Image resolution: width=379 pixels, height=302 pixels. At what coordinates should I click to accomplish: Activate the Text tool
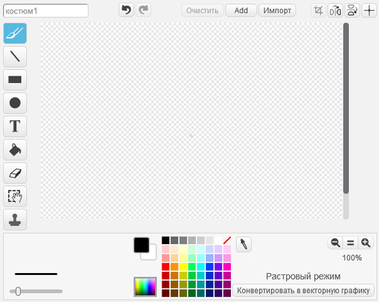click(15, 126)
